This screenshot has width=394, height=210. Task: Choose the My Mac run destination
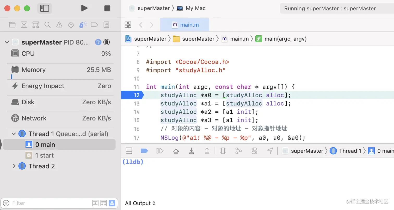coord(191,8)
